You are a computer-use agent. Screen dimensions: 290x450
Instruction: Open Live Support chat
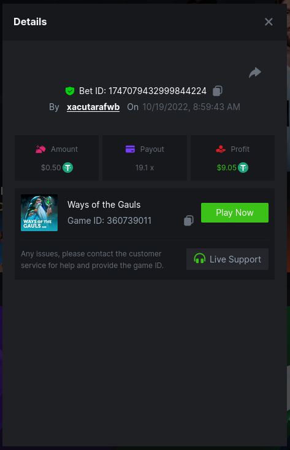point(227,259)
